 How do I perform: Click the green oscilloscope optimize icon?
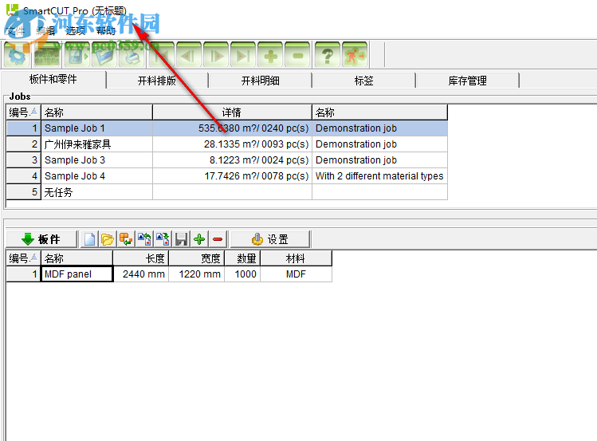coord(47,55)
